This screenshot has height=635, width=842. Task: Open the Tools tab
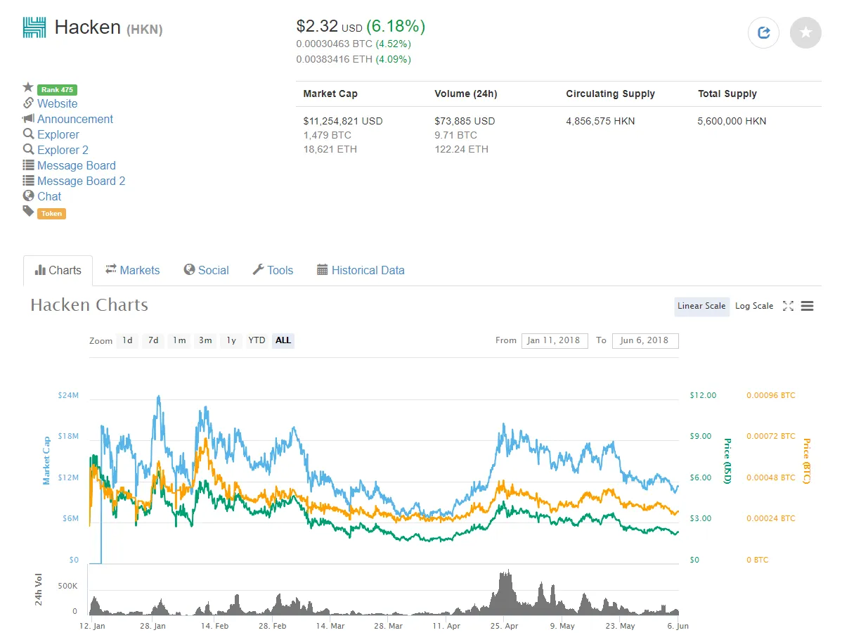273,270
